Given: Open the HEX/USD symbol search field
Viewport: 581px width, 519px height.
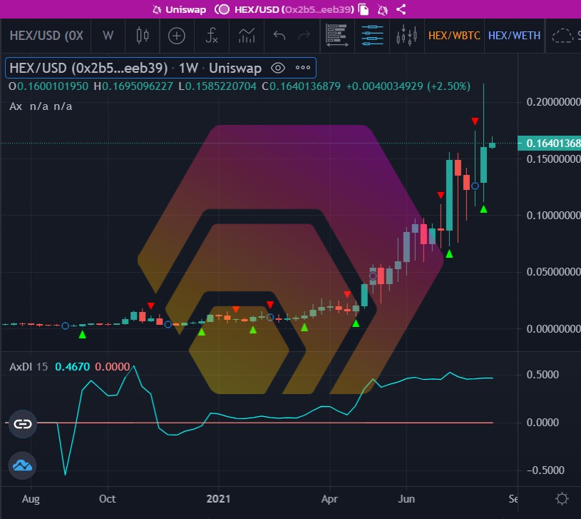Looking at the screenshot, I should click(x=46, y=36).
